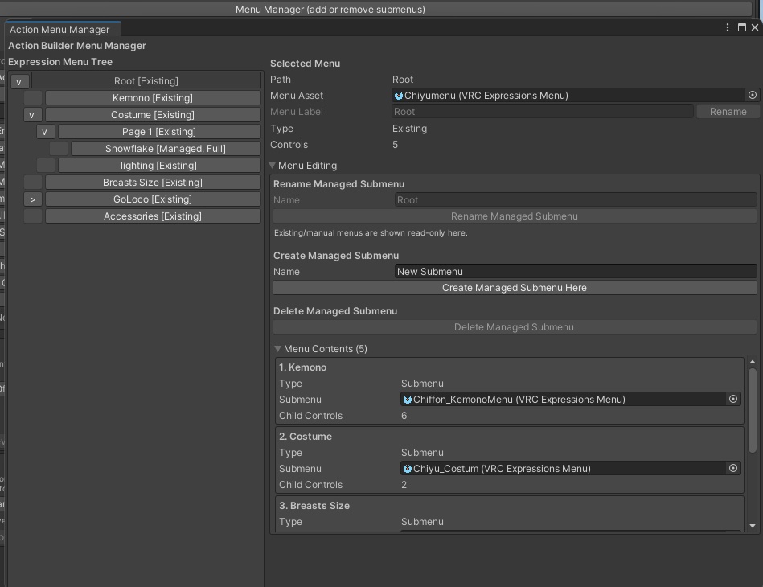This screenshot has width=763, height=587.
Task: Collapse the Page 1 tree node arrow
Action: pos(45,132)
